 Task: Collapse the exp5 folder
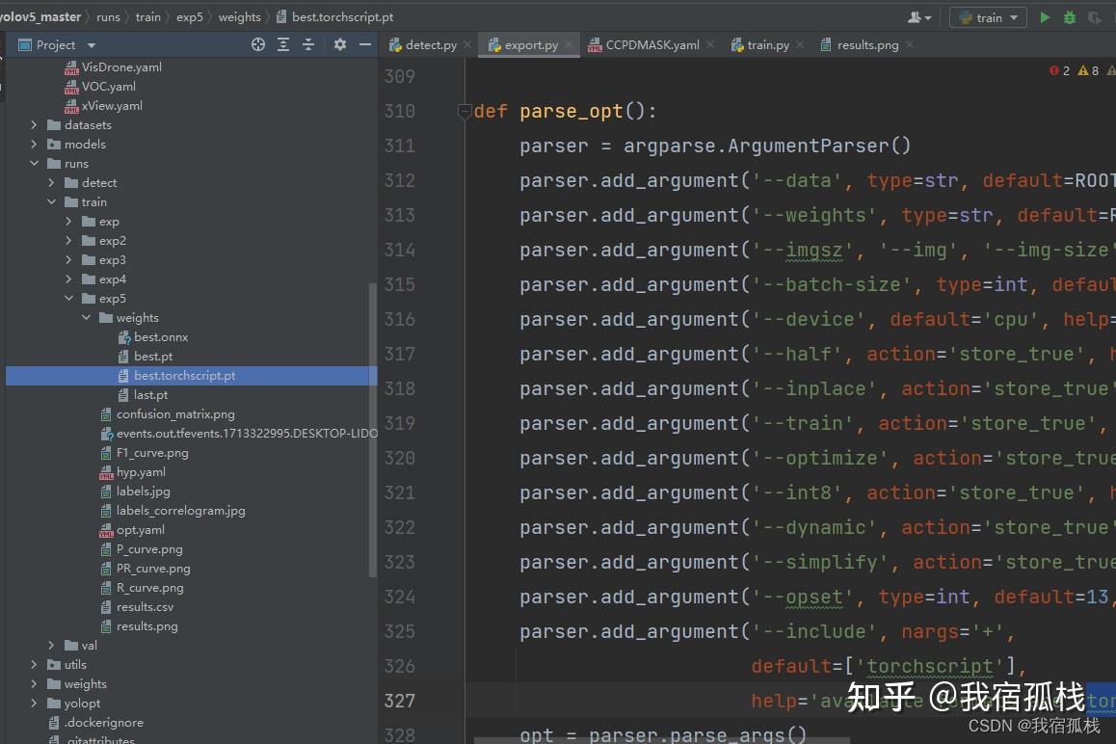pos(68,299)
